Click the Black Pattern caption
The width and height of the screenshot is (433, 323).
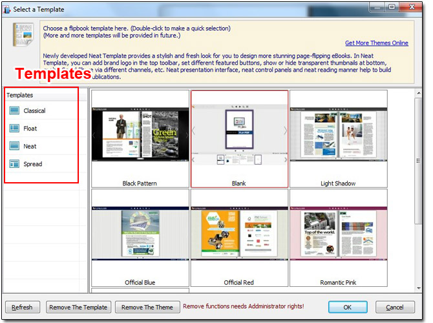(x=140, y=183)
